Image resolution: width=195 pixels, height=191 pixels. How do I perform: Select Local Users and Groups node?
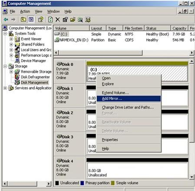[36, 50]
